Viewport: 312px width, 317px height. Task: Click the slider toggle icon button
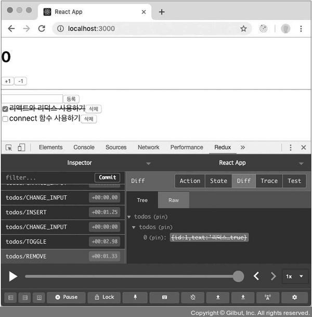(x=193, y=297)
